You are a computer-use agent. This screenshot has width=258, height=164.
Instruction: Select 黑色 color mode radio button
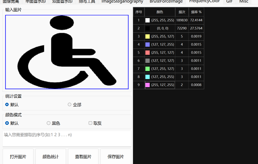49,123
